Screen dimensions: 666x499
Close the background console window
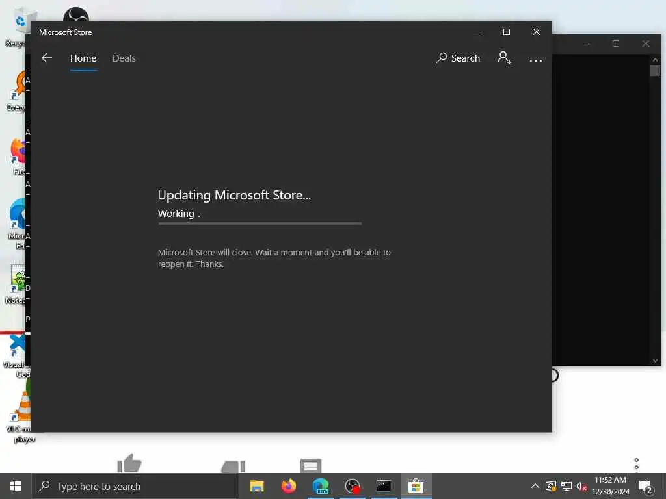[646, 44]
